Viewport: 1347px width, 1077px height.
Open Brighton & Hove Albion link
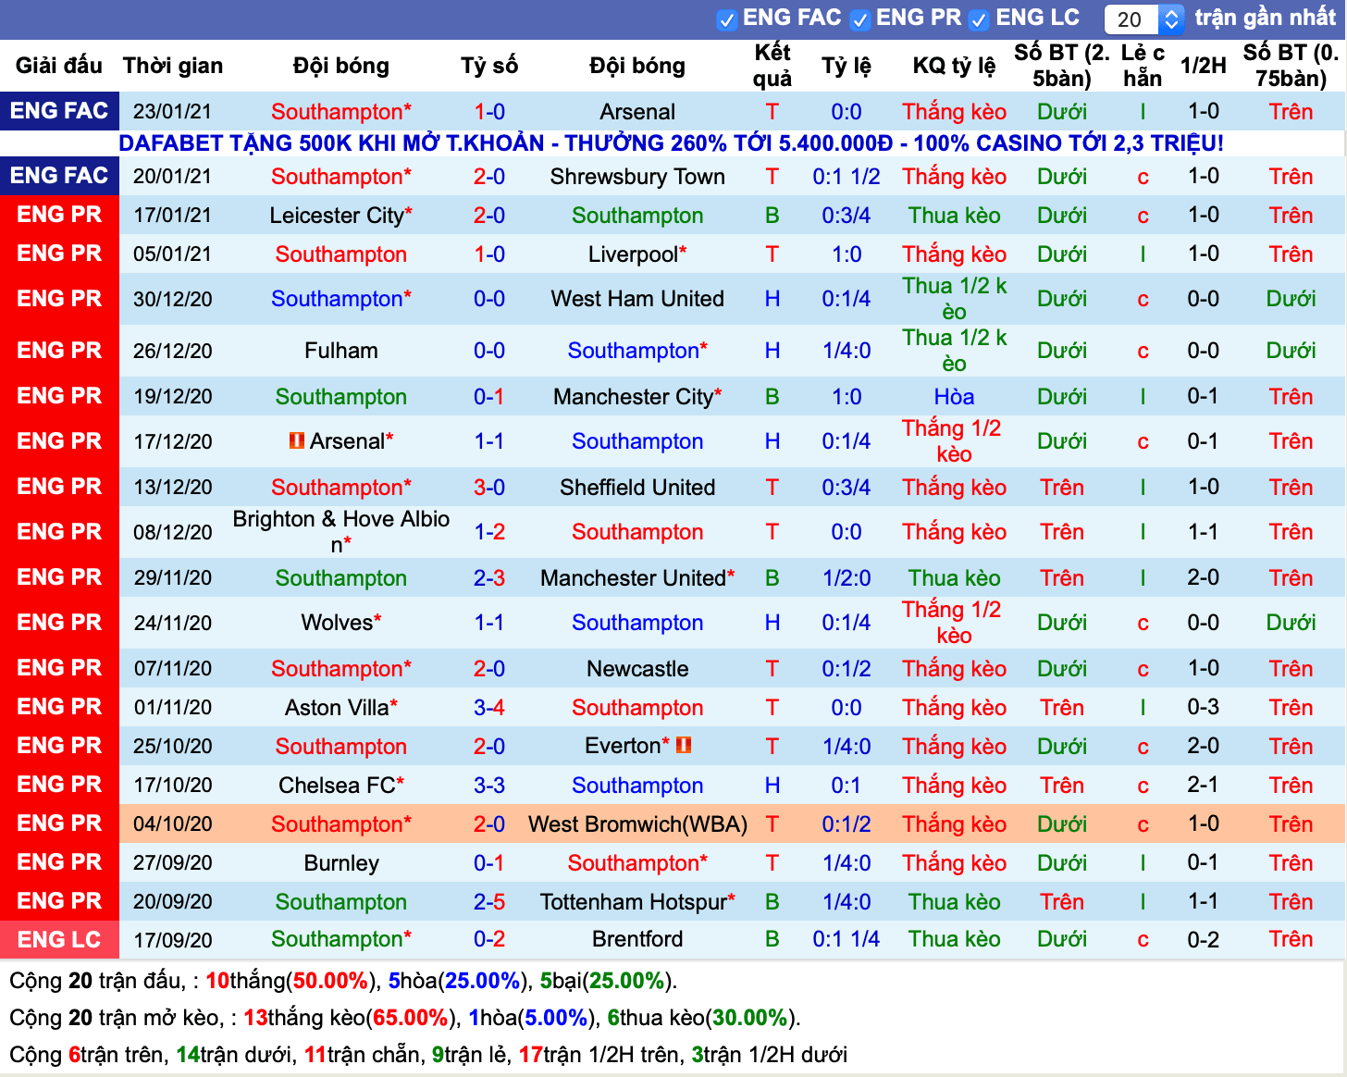click(x=341, y=532)
